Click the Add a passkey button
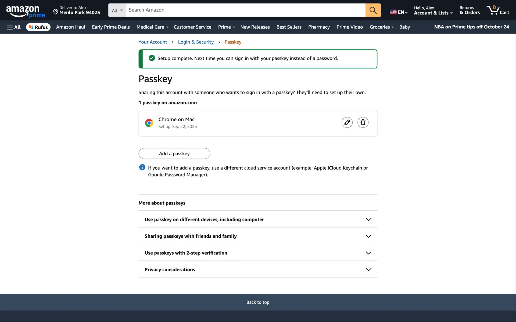The height and width of the screenshot is (322, 516). click(174, 153)
